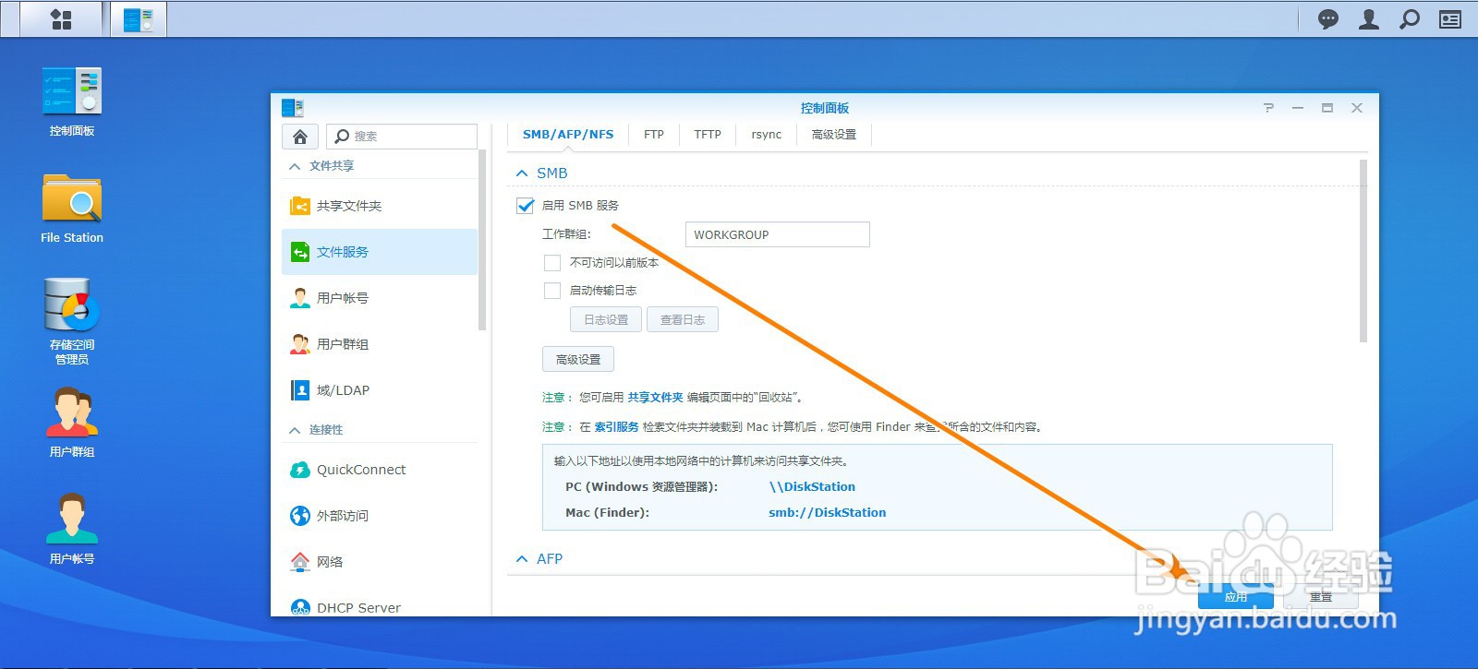Click the 工作群组 WORKGROUP input field
Viewport: 1478px width, 669px height.
(778, 235)
